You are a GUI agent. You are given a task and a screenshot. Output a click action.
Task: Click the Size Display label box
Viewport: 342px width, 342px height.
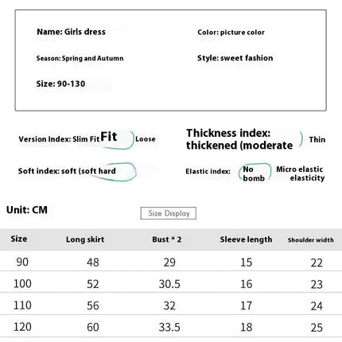point(169,213)
